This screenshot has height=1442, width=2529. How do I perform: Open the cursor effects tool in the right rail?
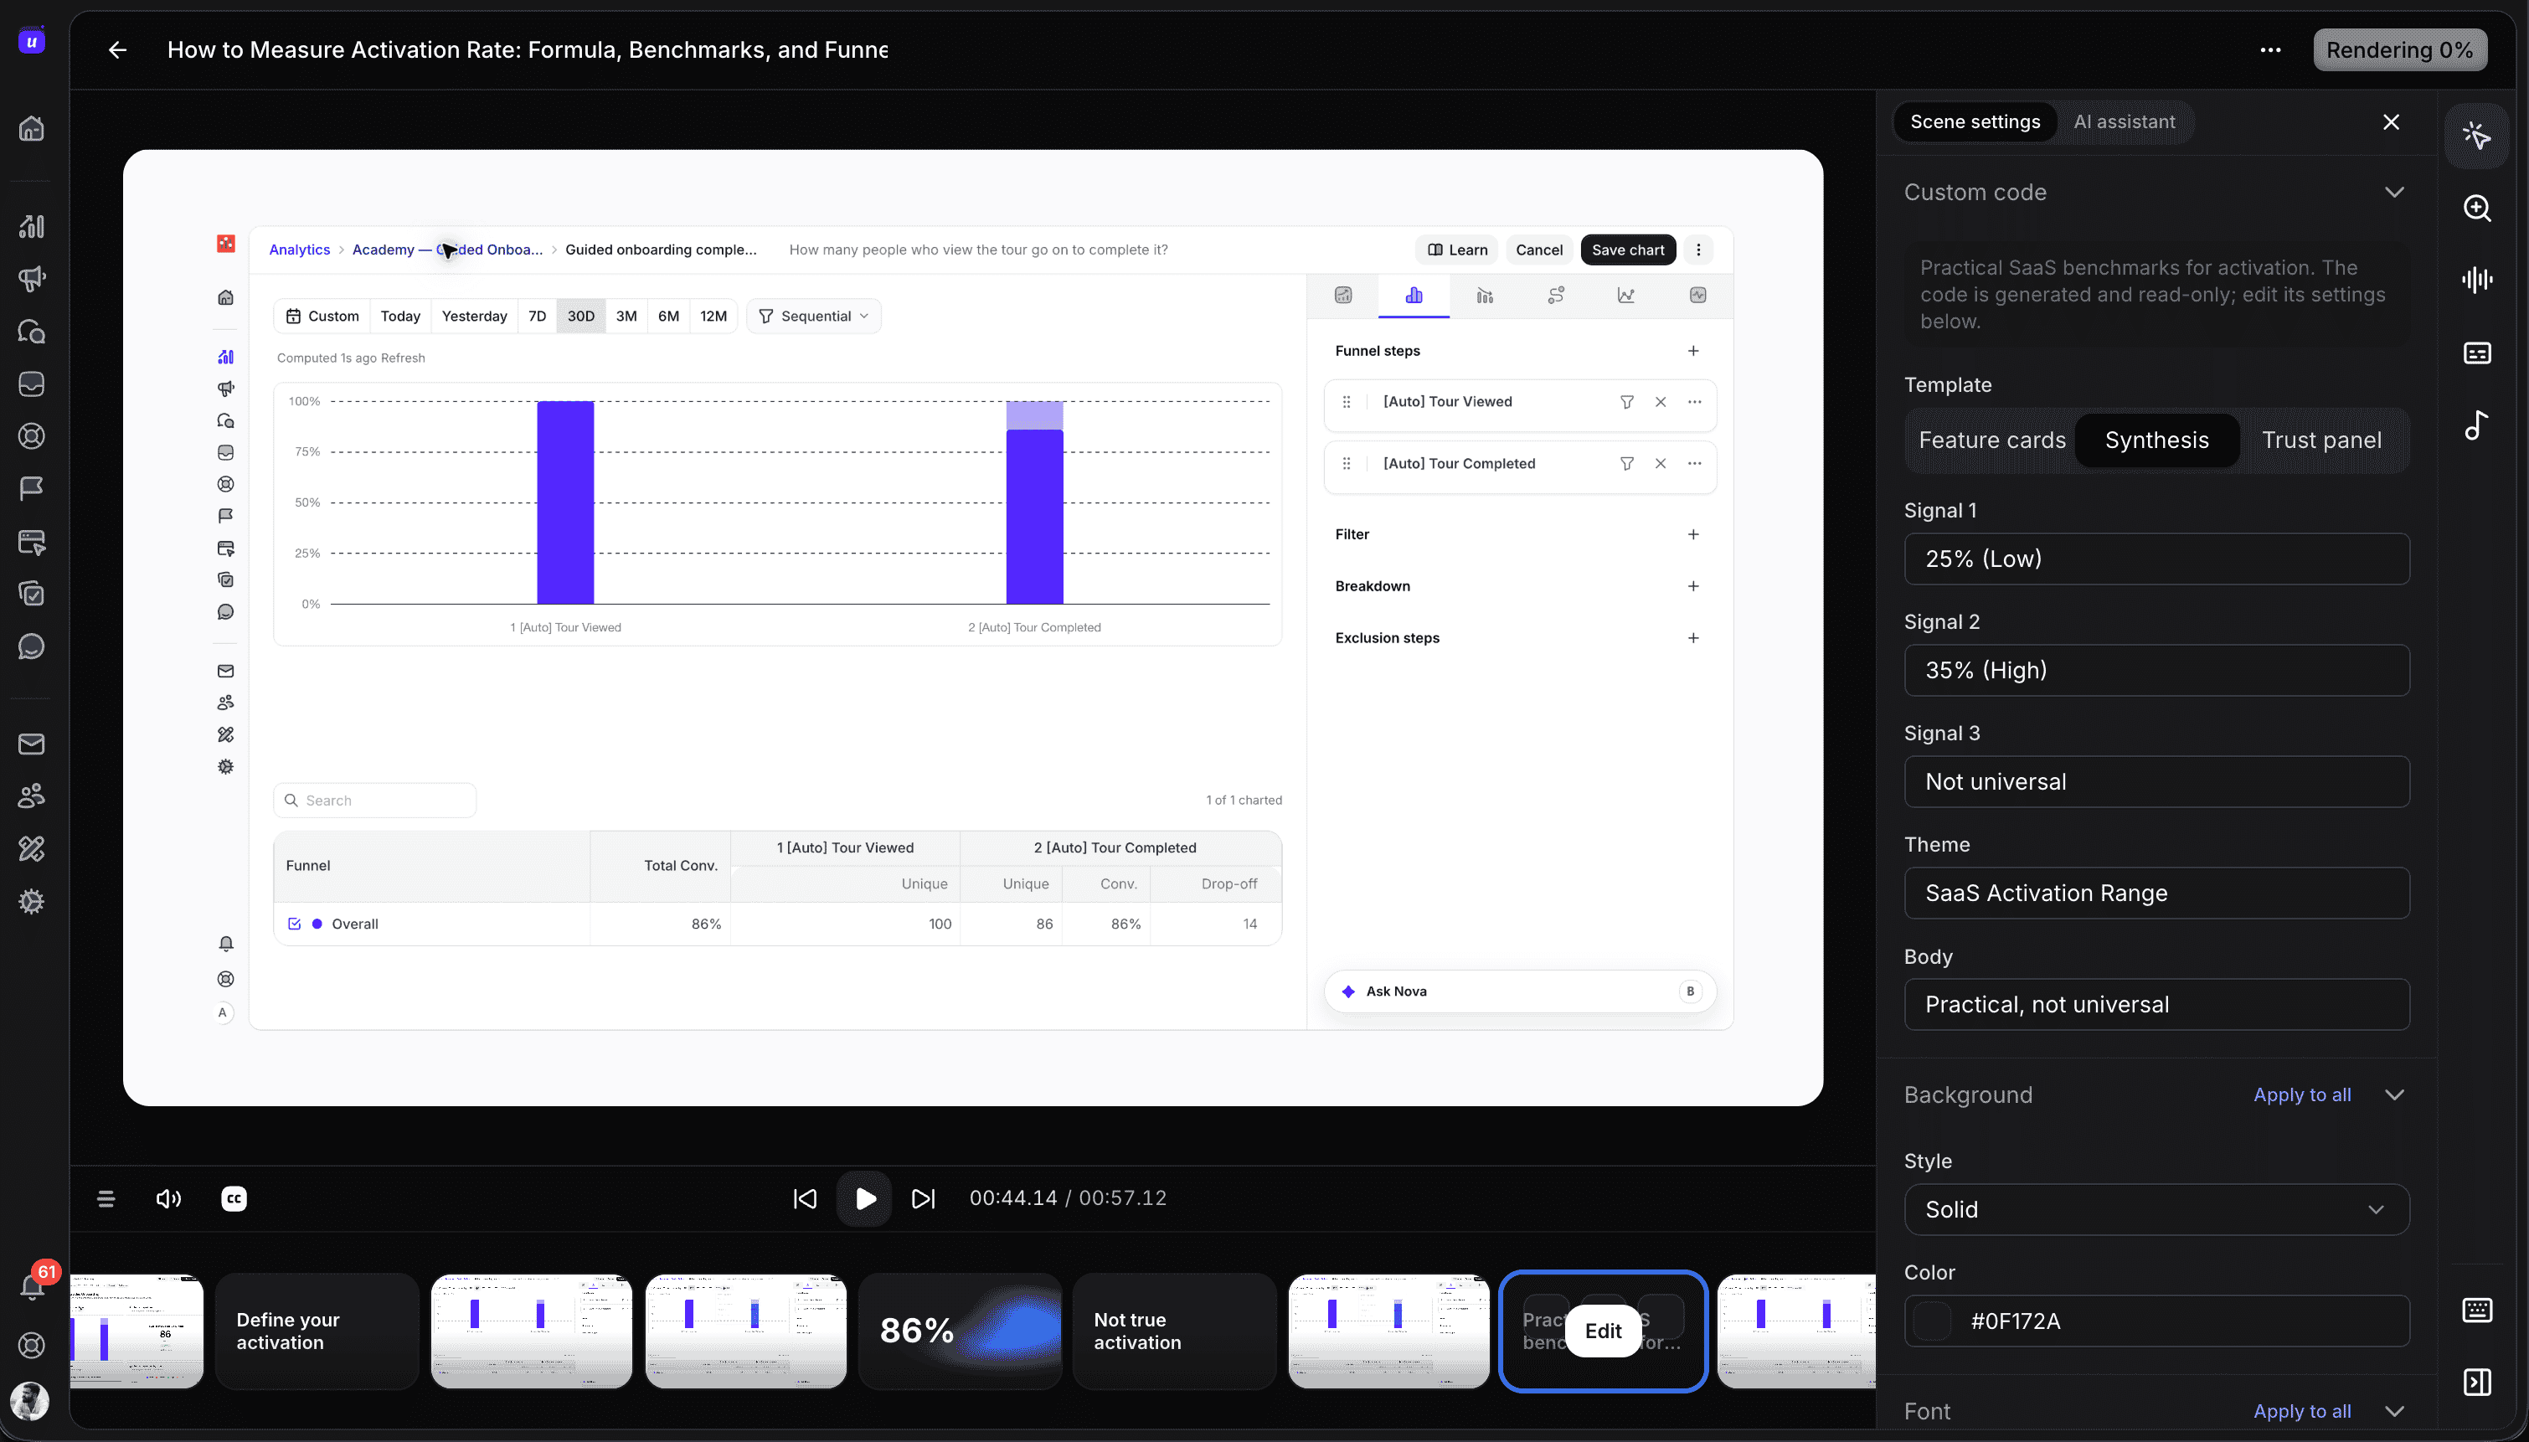2476,135
